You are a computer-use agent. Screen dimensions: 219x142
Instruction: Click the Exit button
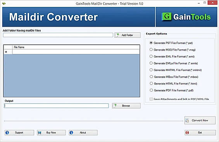(x=200, y=133)
